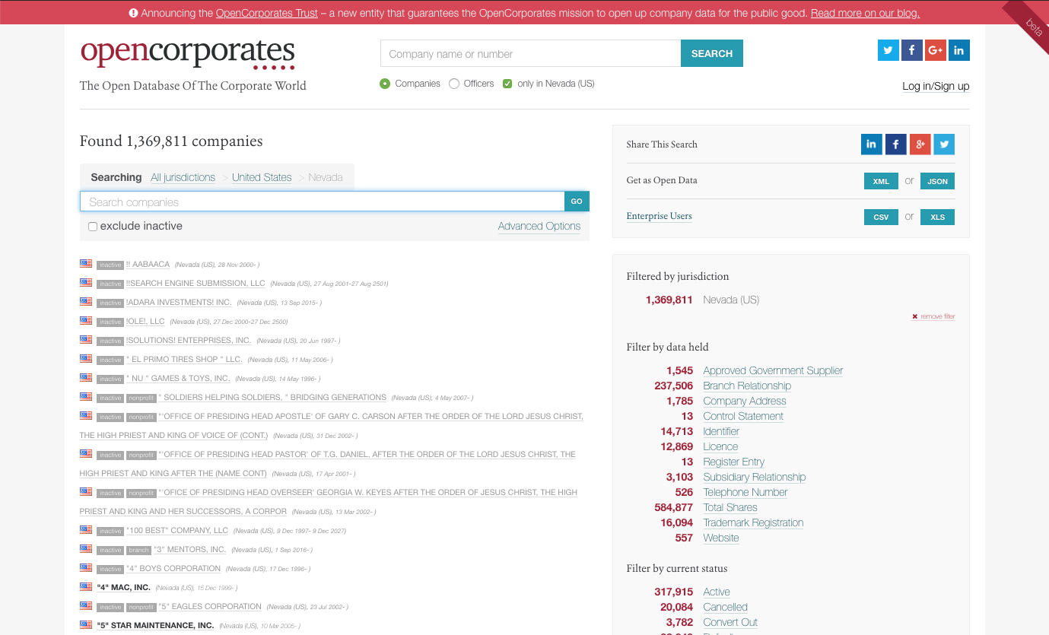Filter by Licence

coord(720,446)
